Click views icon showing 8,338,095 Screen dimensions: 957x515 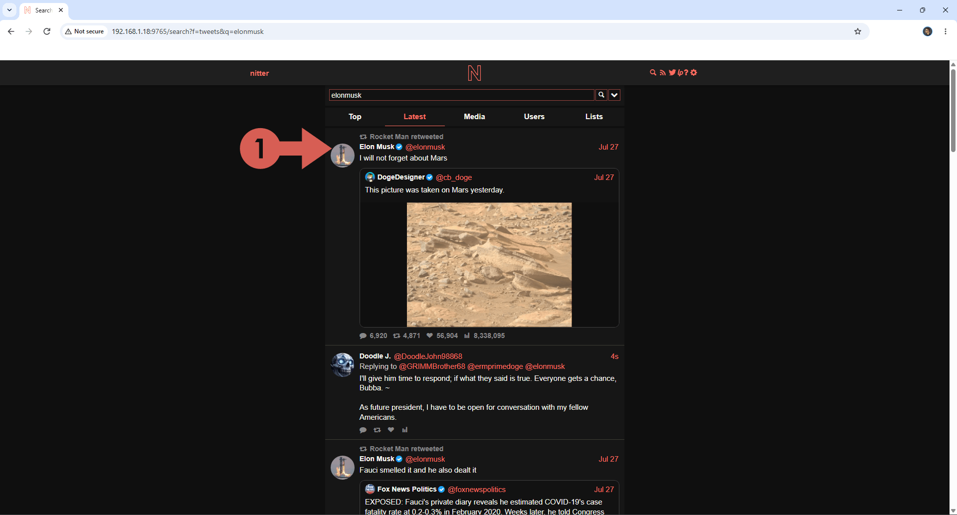(467, 336)
